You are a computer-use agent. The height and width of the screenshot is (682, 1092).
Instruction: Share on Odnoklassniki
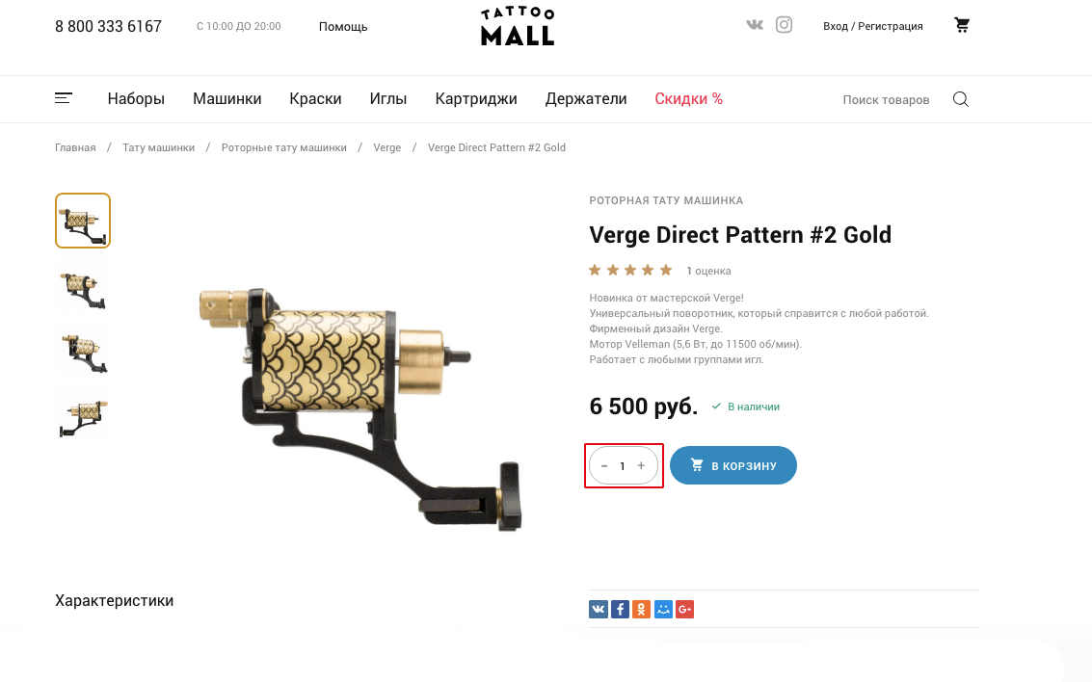tap(641, 610)
